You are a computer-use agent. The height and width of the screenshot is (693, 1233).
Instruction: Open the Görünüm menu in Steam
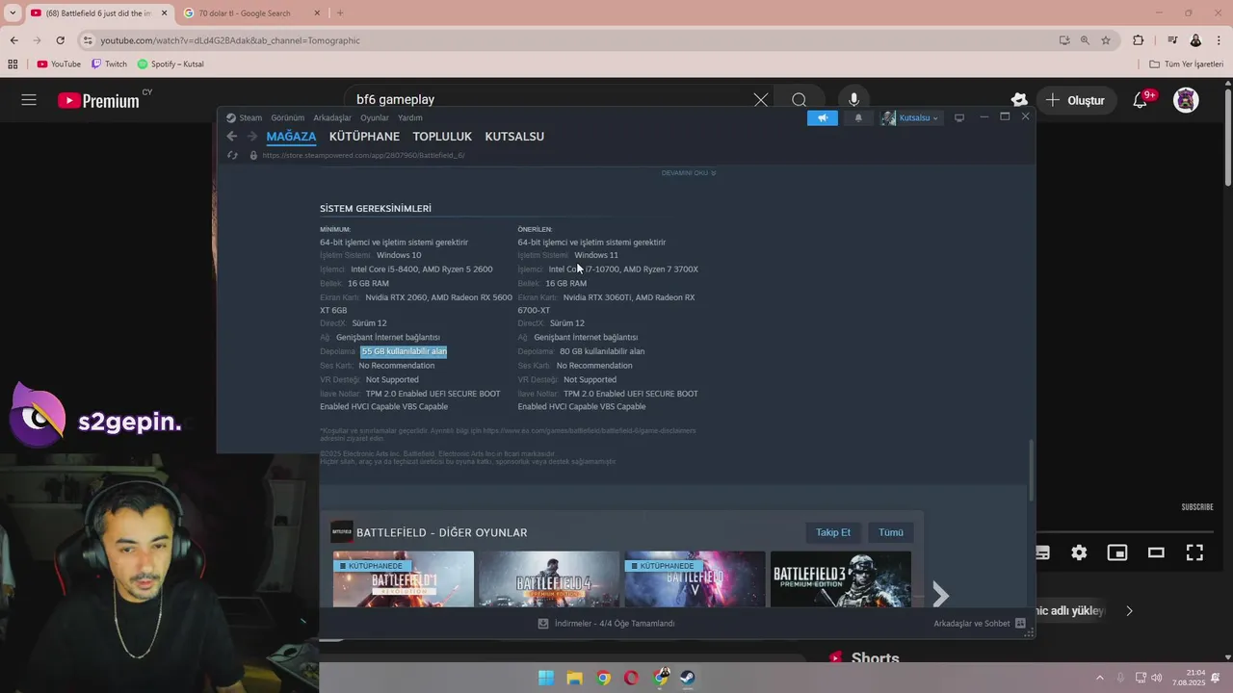(287, 117)
